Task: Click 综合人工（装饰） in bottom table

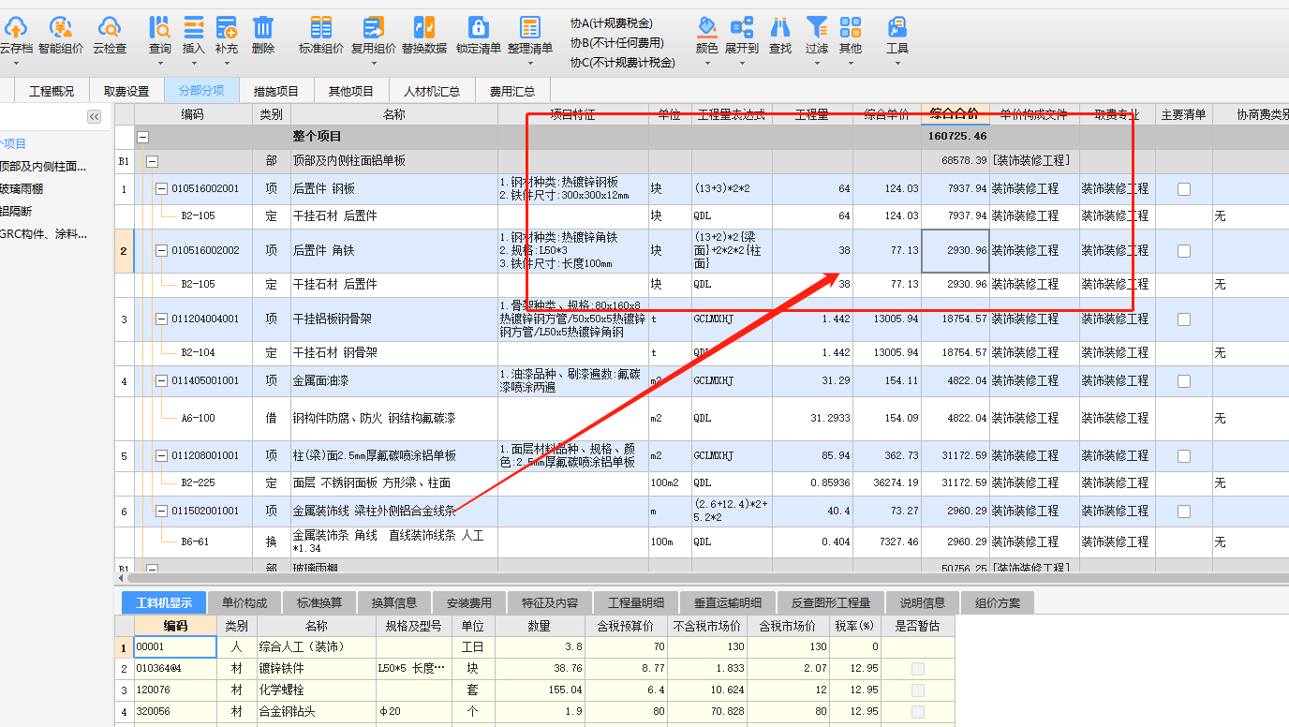Action: [317, 646]
